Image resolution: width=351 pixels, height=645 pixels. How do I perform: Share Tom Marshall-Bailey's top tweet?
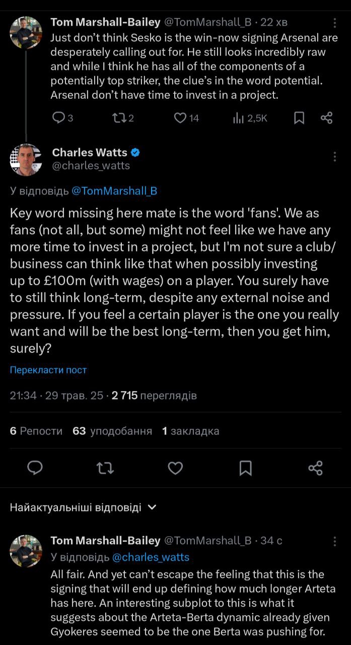pyautogui.click(x=326, y=118)
